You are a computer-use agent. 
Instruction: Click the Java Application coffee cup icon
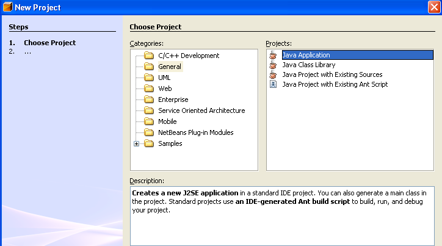tap(273, 55)
